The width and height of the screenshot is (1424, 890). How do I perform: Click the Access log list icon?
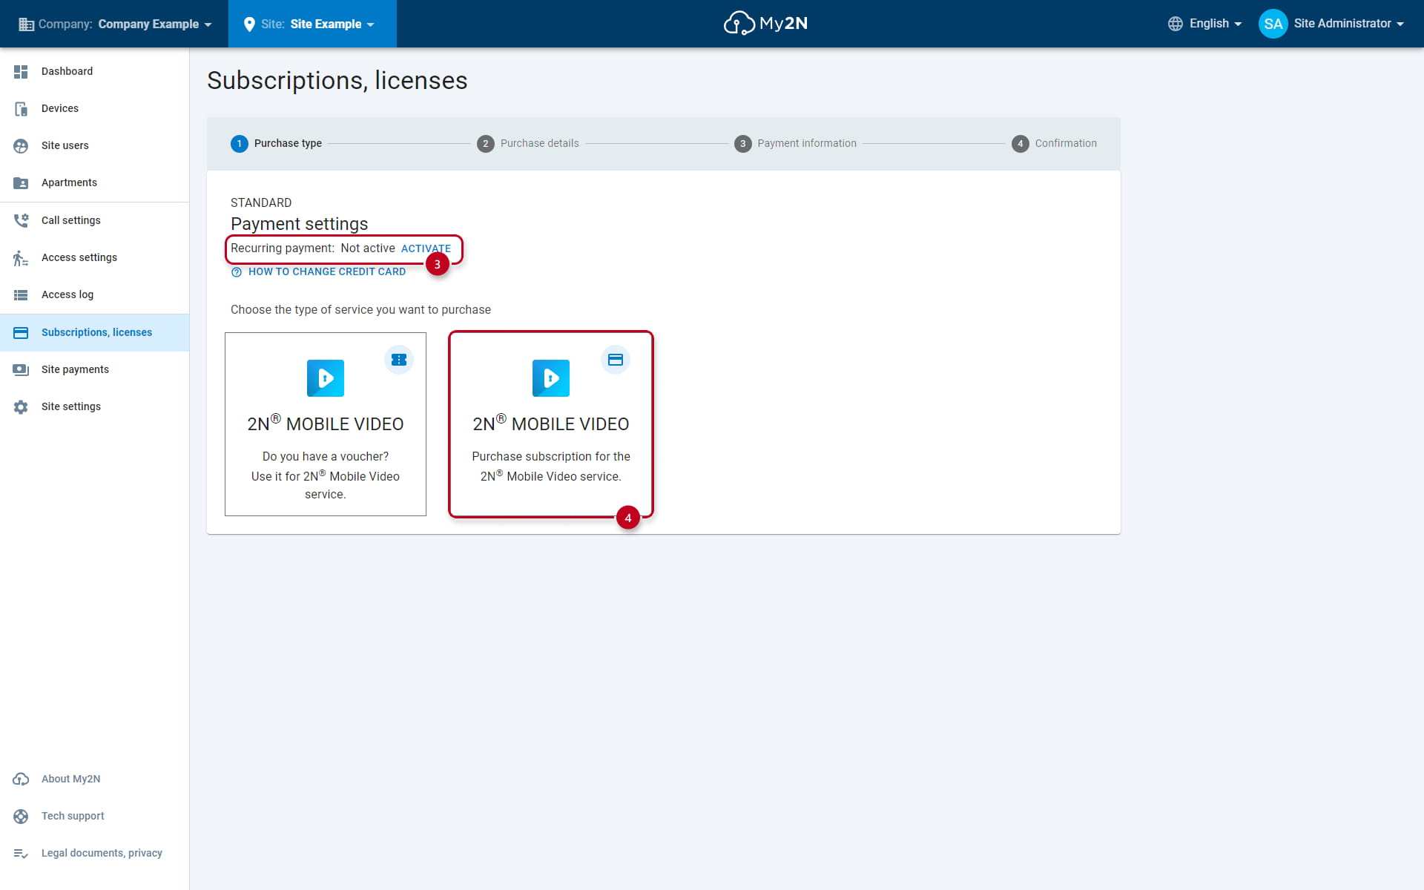tap(21, 294)
